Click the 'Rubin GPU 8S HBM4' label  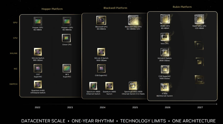tap(165, 27)
